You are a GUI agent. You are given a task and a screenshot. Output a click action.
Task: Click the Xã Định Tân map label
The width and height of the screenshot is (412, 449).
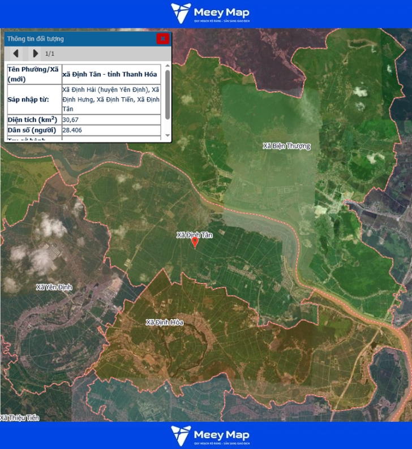click(x=195, y=235)
